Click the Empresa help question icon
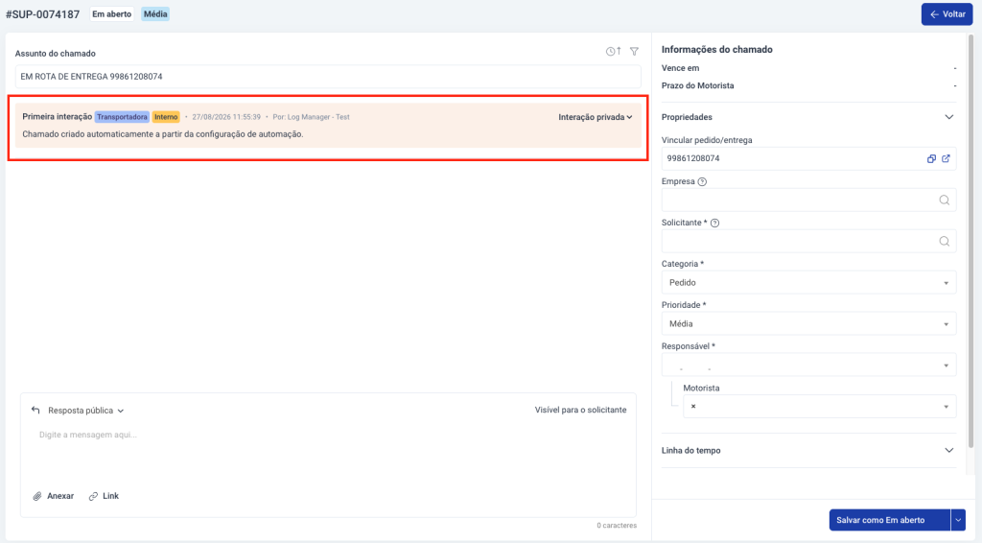982x543 pixels. tap(702, 181)
